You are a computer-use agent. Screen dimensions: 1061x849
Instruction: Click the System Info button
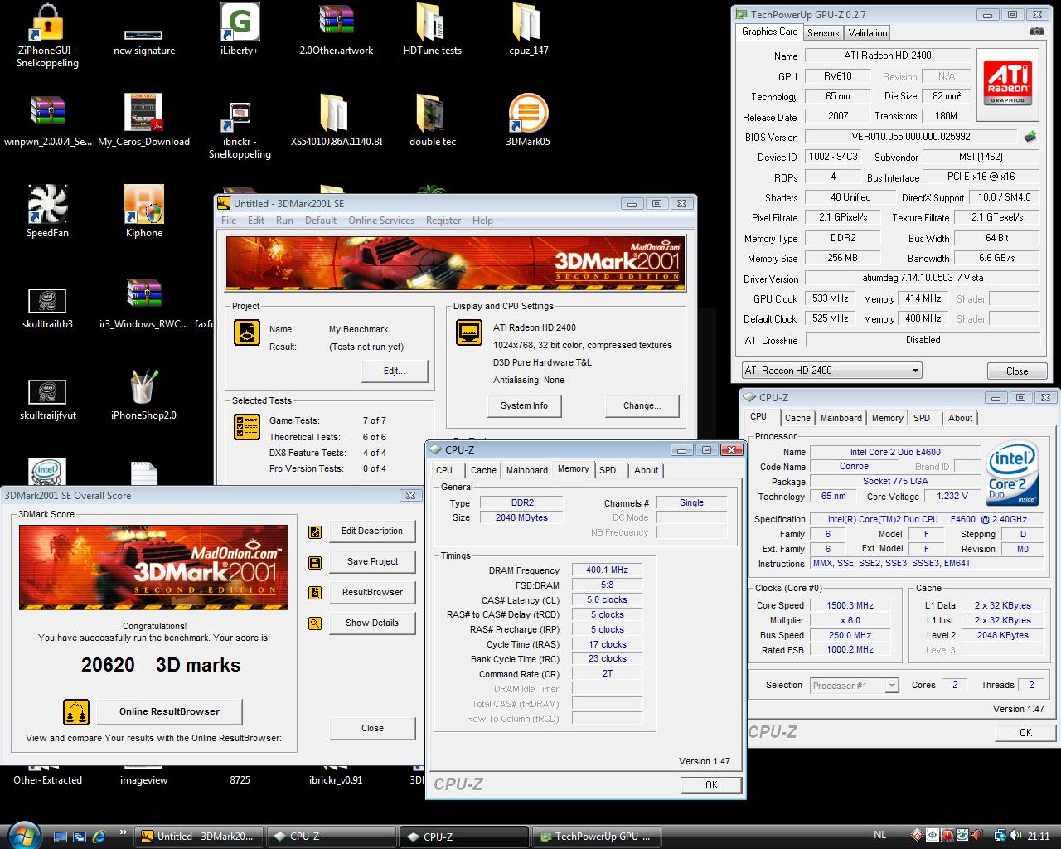pos(524,406)
